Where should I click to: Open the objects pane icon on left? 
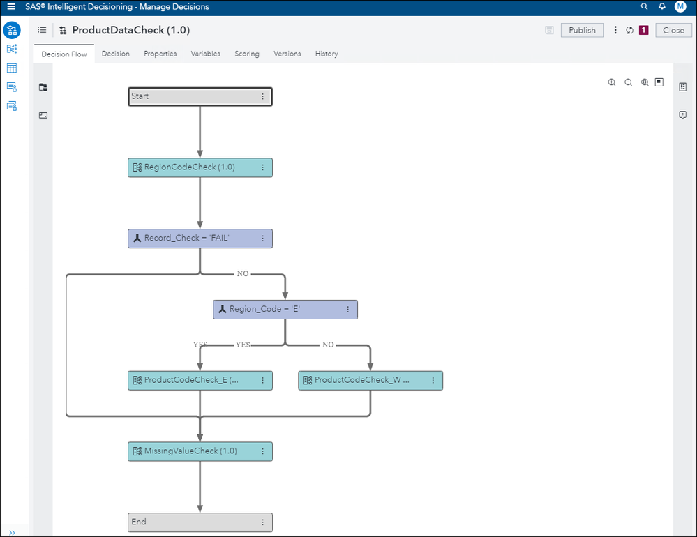click(x=43, y=87)
